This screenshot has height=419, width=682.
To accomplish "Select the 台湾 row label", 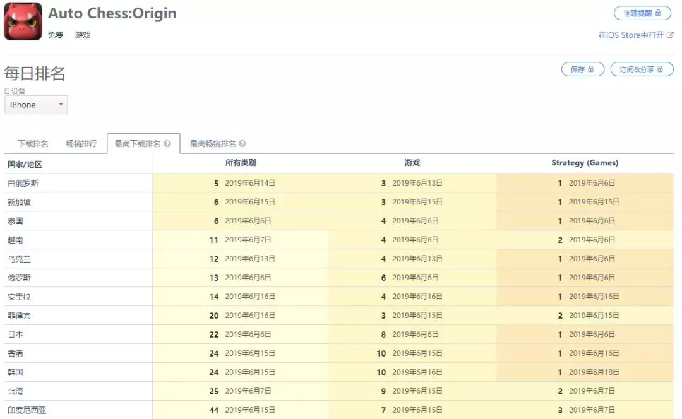I will 15,391.
